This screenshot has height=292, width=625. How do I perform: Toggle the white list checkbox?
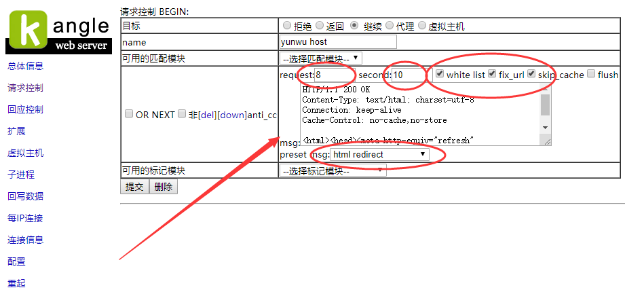440,74
